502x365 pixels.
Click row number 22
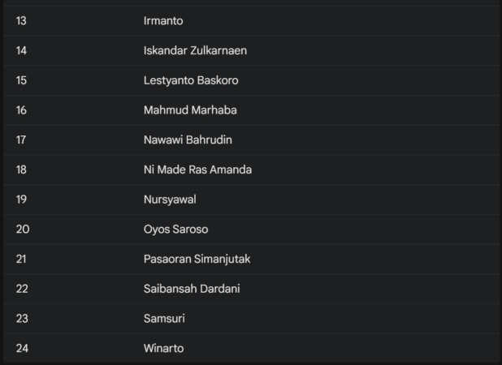click(22, 289)
